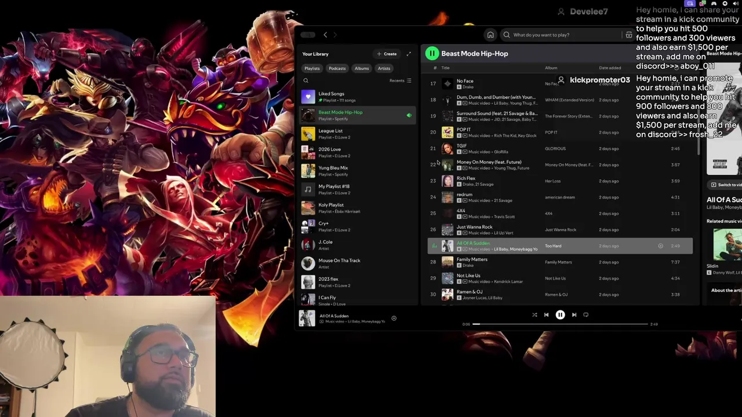The height and width of the screenshot is (417, 742).
Task: Skip to next track
Action: [574, 315]
